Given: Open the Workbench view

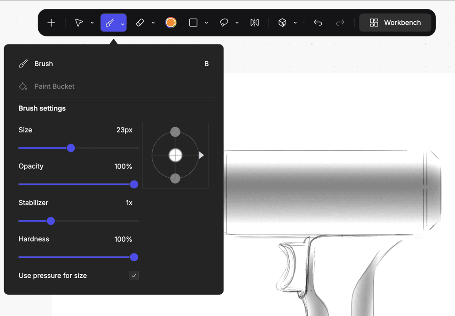Looking at the screenshot, I should [x=395, y=22].
